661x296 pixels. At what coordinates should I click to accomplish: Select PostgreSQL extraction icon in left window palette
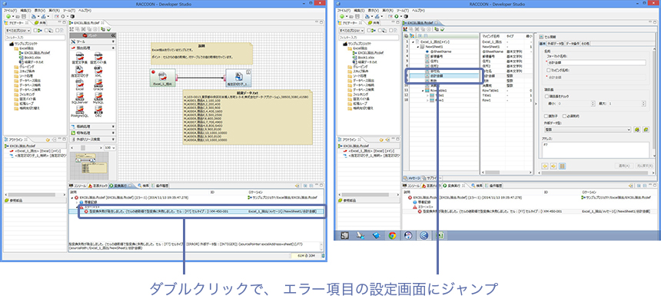[80, 111]
